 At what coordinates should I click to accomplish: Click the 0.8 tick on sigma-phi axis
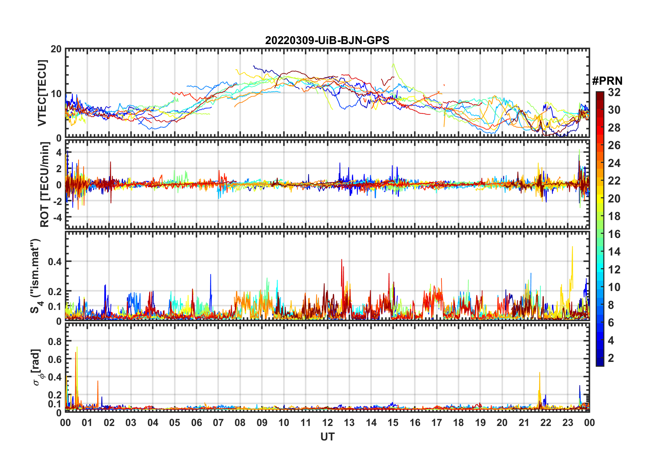55,341
